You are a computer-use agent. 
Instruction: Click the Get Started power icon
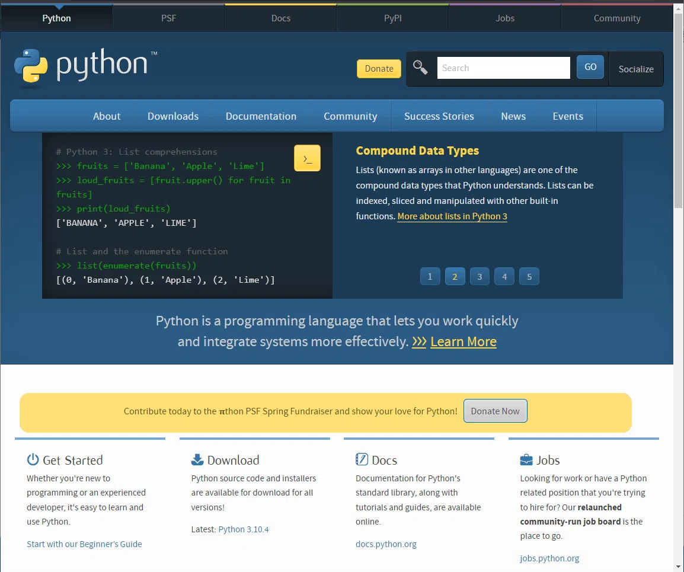[x=33, y=459]
